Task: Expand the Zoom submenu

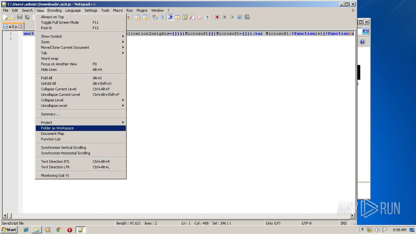Action: pyautogui.click(x=81, y=42)
